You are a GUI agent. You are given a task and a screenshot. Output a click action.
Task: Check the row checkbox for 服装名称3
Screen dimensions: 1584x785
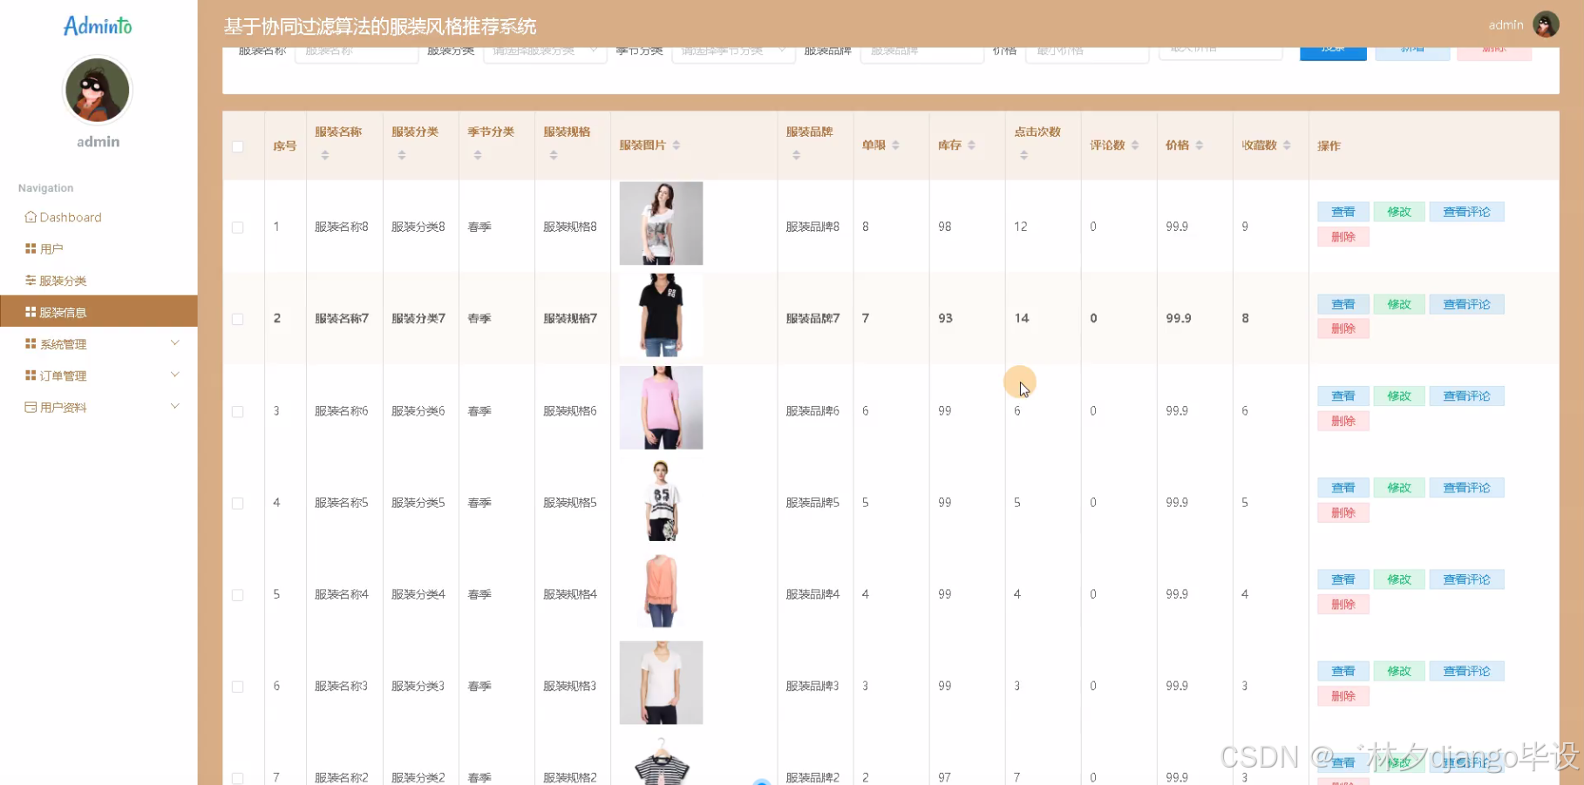click(238, 687)
